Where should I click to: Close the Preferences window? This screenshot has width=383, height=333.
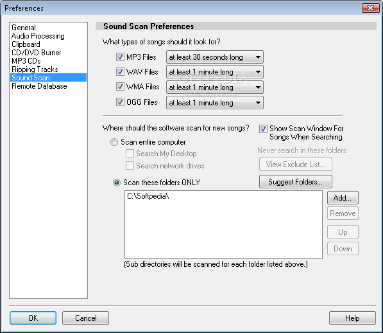[371, 8]
